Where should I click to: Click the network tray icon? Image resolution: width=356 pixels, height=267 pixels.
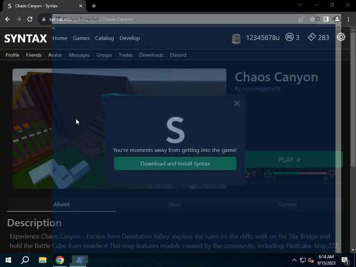point(303,260)
